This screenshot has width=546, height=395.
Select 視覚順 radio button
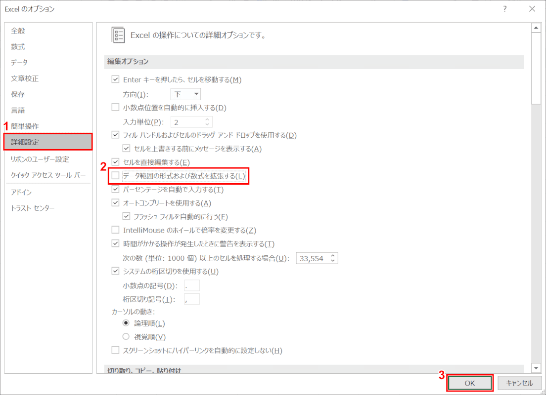[x=126, y=337]
